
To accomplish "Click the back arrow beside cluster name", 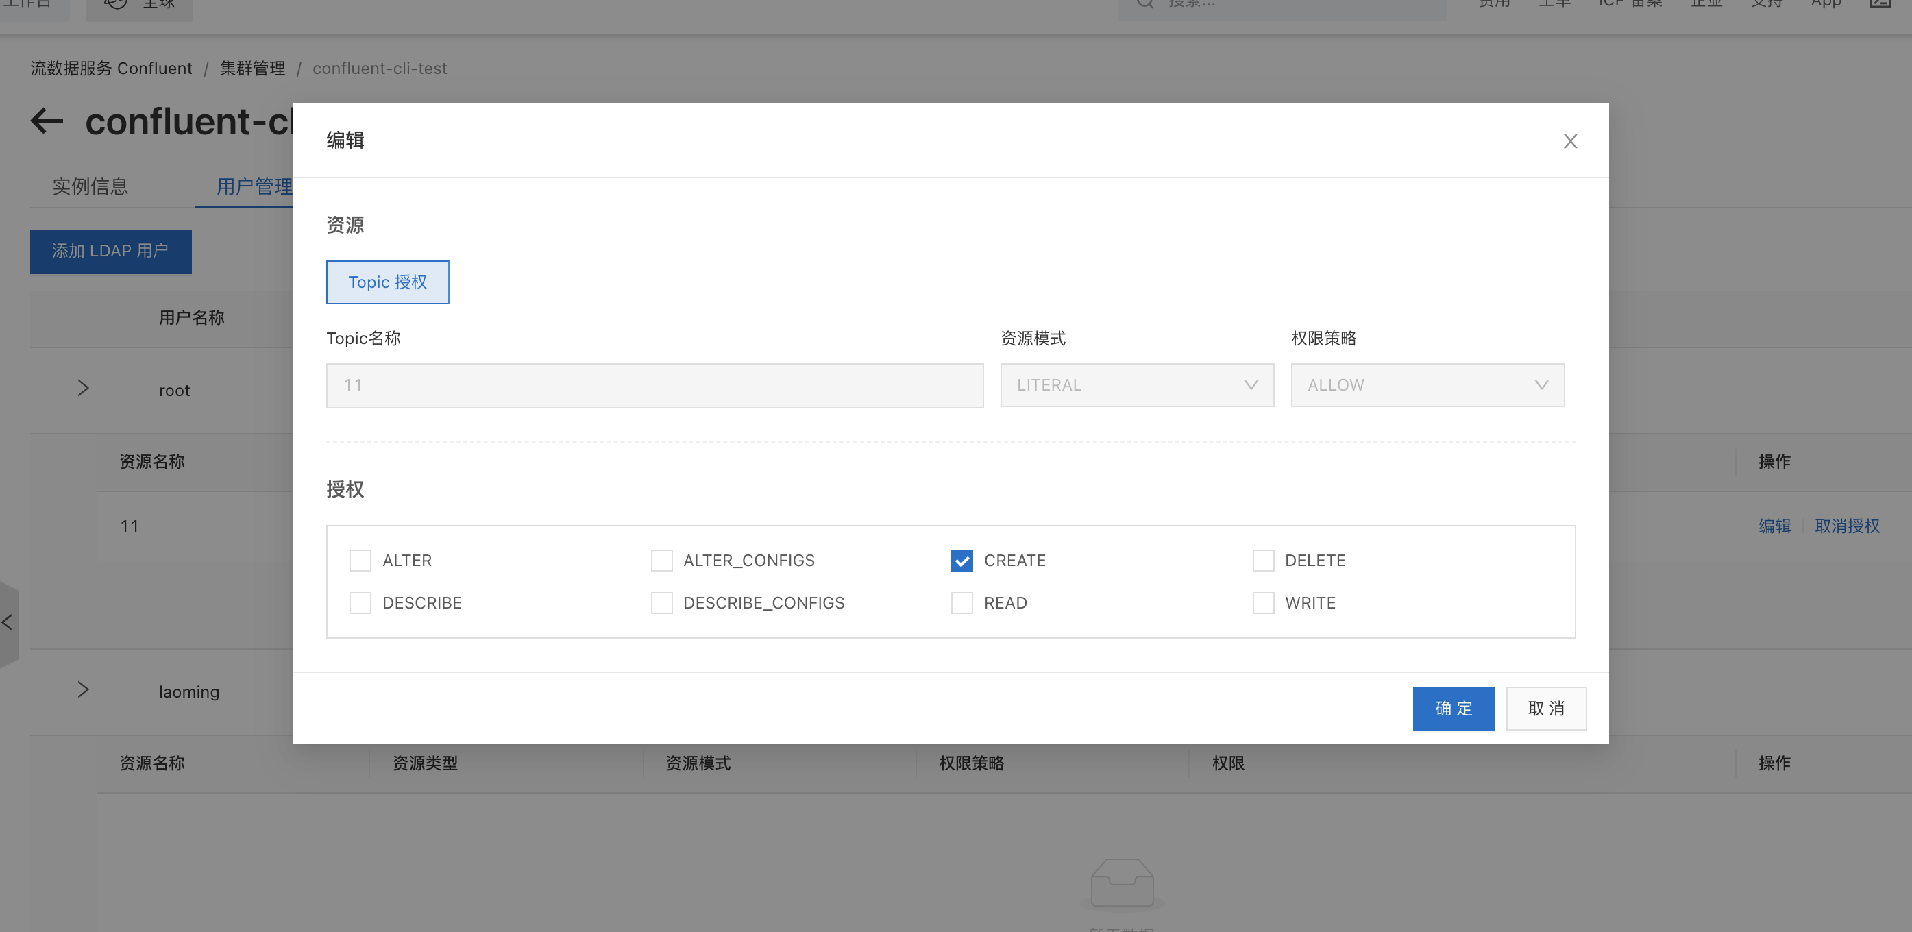I will 47,121.
